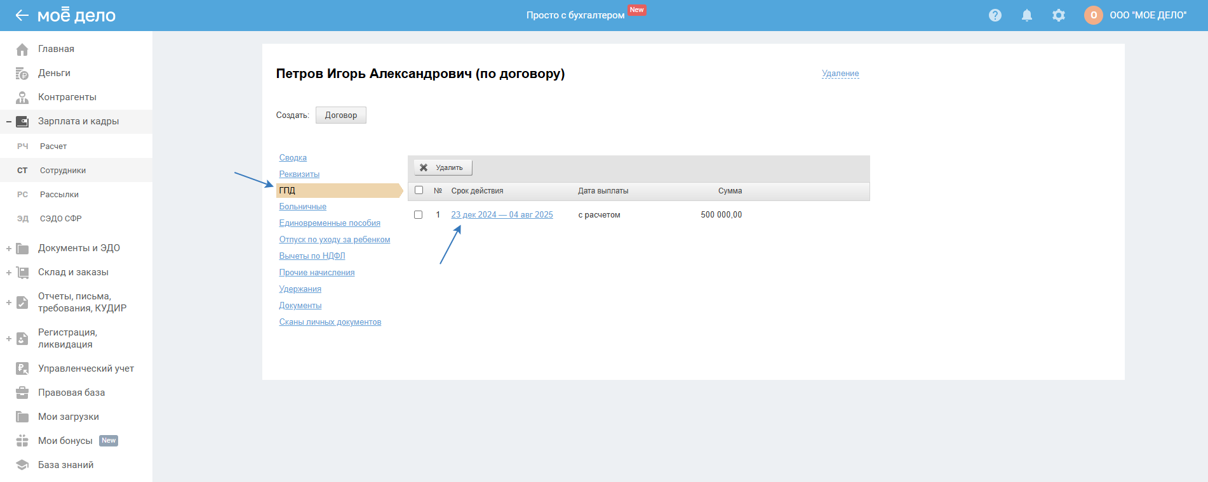
Task: Click Просто с бухгалтером in the header
Action: coord(575,15)
